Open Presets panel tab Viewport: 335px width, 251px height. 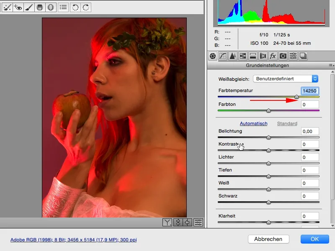pyautogui.click(x=293, y=56)
